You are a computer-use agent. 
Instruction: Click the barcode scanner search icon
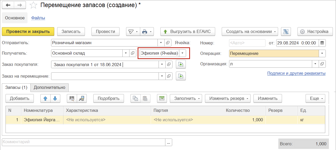72,99
